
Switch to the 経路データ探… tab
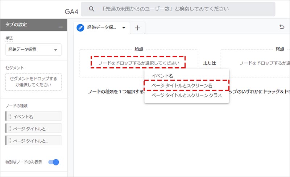102,28
